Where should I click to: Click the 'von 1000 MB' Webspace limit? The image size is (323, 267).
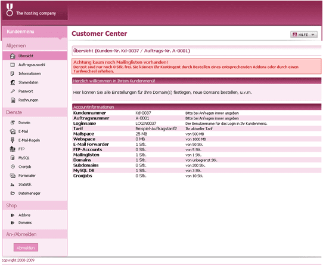pyautogui.click(x=195, y=139)
